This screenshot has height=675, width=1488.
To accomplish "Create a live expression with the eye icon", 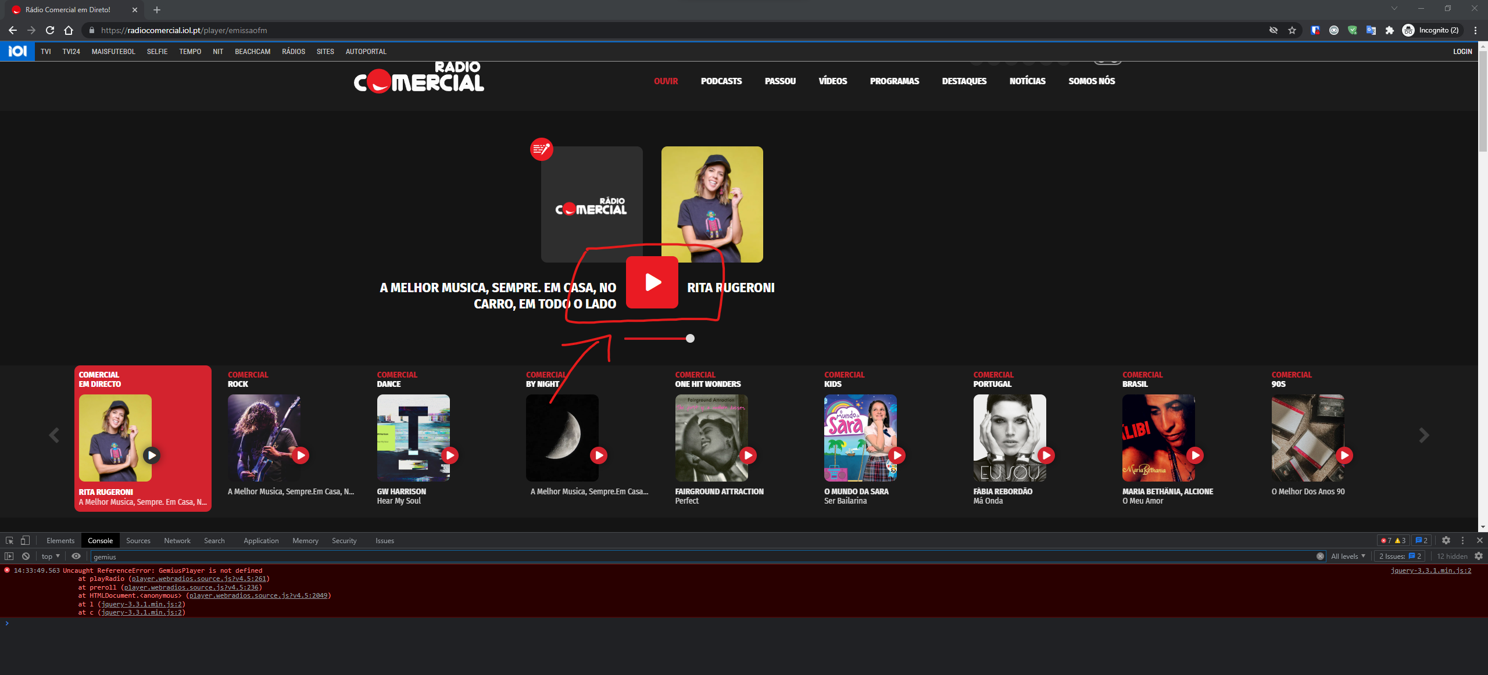I will (x=76, y=556).
